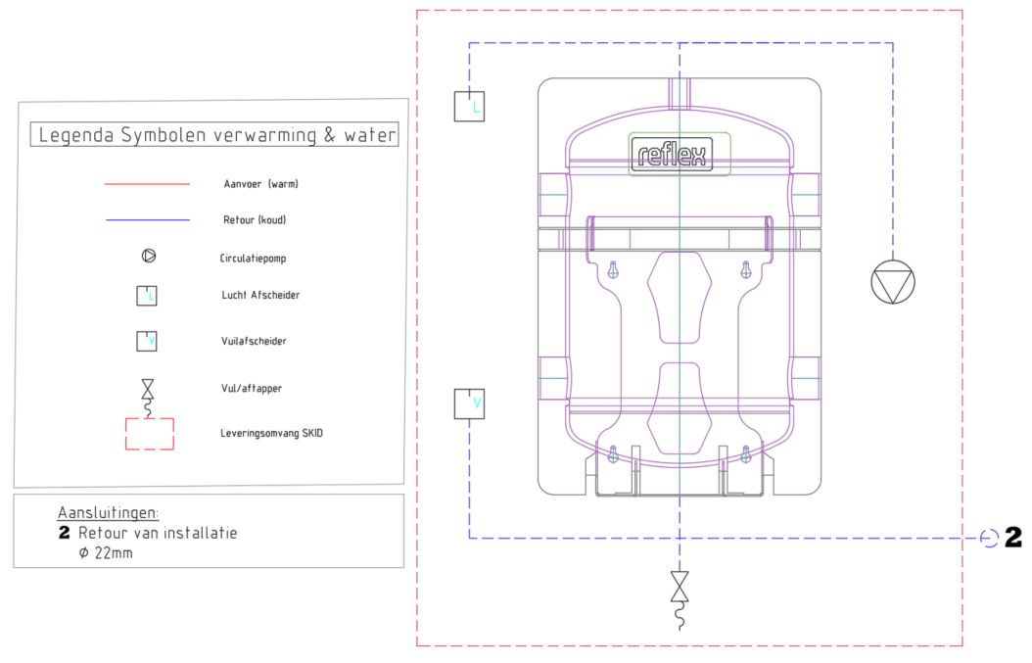Click the red Aanvoer line sample in the legend

147,184
